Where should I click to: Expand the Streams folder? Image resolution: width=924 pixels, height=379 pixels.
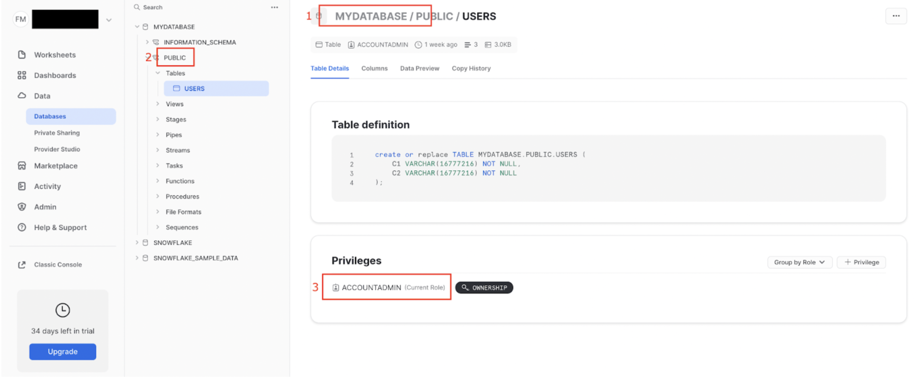158,150
